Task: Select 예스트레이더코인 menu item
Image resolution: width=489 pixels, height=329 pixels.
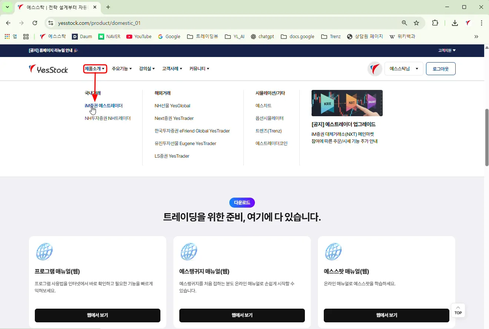Action: point(272,144)
